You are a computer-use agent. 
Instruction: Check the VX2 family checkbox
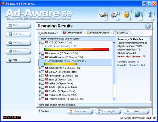pyautogui.click(x=43, y=42)
